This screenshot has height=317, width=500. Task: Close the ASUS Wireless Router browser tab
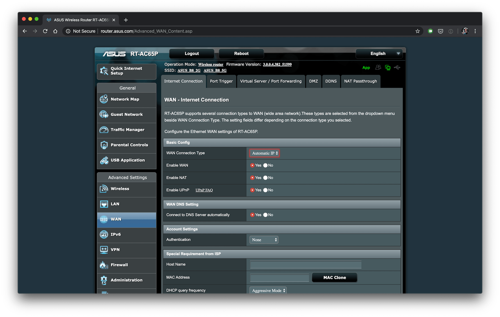click(114, 20)
